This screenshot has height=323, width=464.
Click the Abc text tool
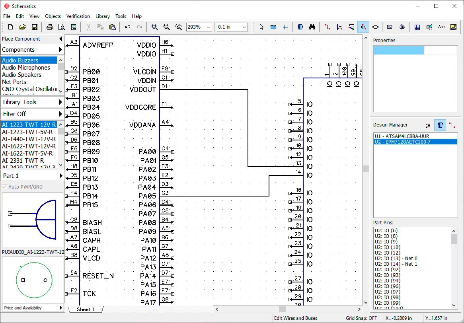441,27
